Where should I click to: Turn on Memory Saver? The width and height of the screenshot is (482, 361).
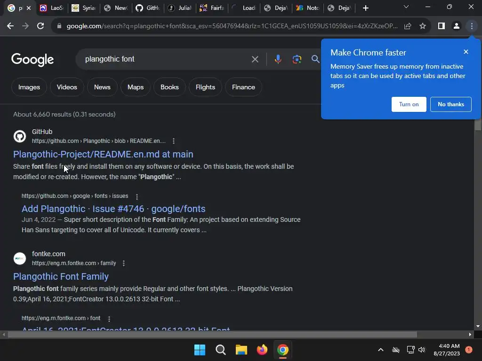(x=409, y=104)
